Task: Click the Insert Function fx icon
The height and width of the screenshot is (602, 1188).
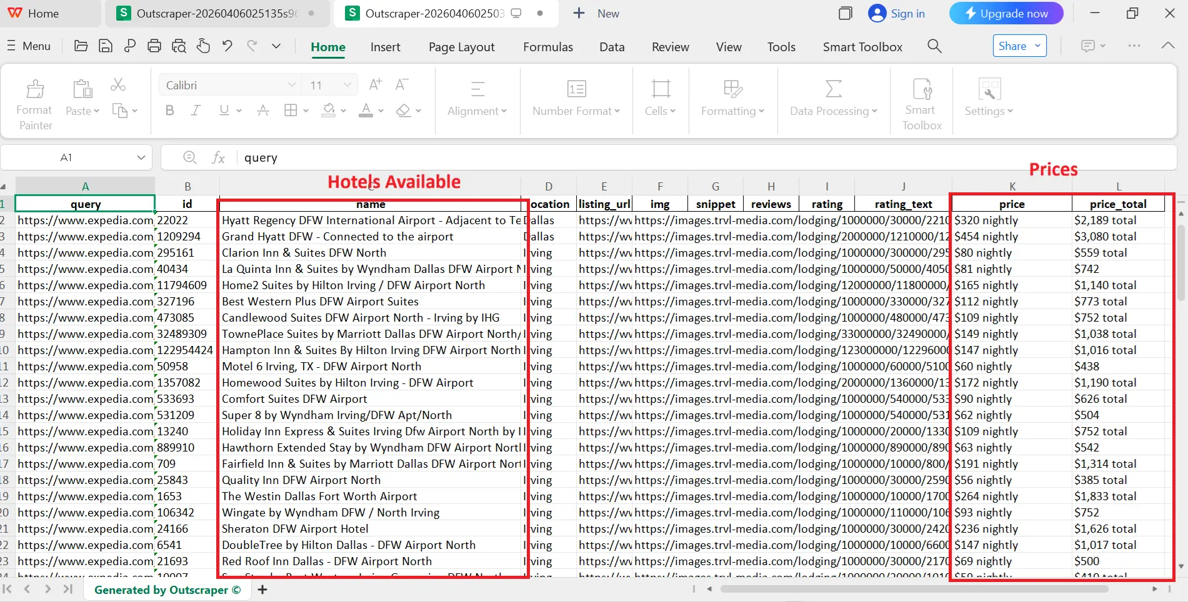Action: [218, 157]
